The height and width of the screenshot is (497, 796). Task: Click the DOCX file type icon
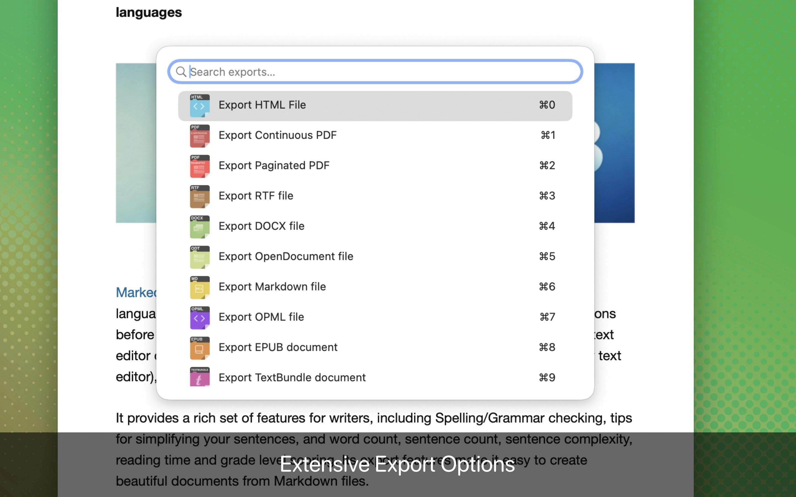(200, 226)
